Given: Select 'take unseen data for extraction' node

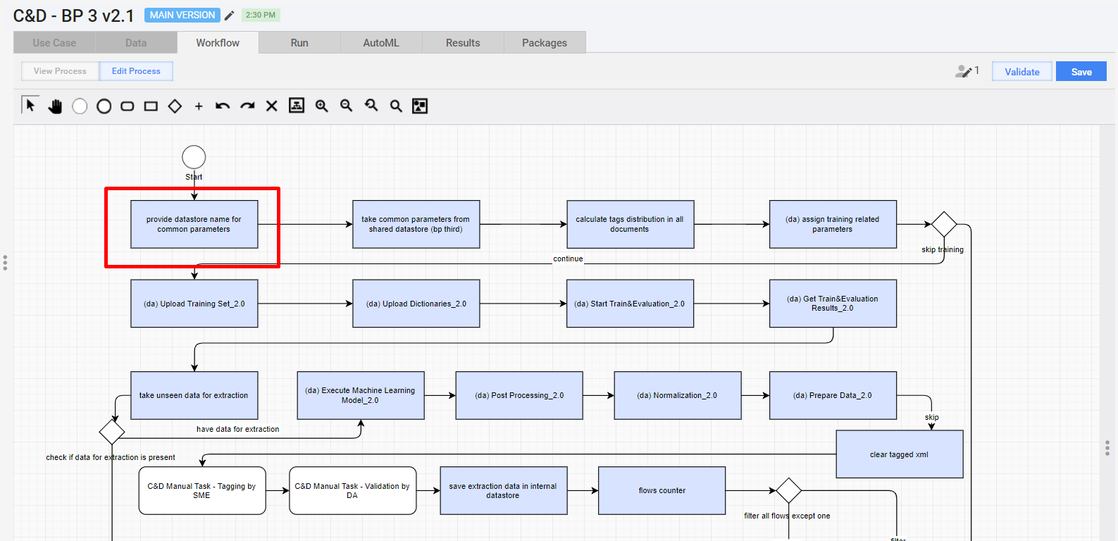Looking at the screenshot, I should coord(194,395).
